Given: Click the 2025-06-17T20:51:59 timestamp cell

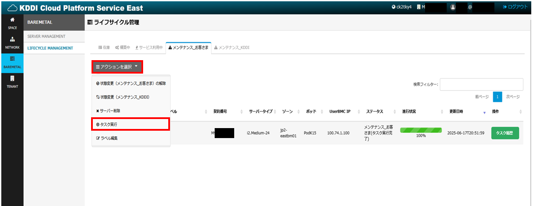Looking at the screenshot, I should click(466, 133).
